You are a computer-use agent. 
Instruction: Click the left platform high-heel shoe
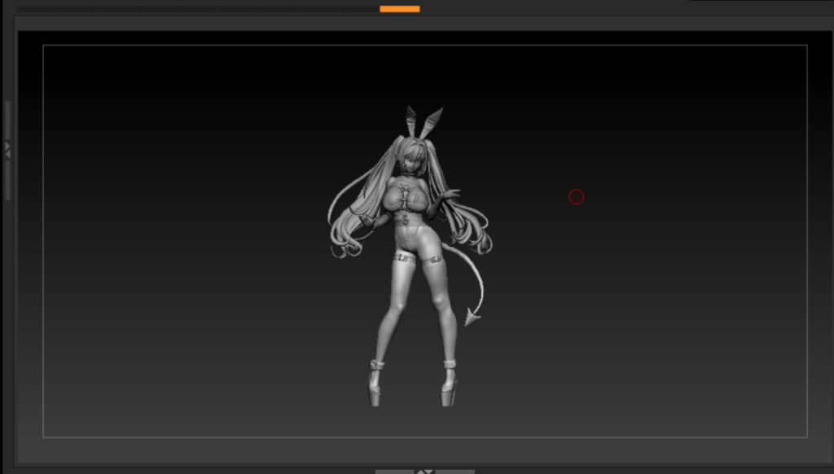click(375, 385)
